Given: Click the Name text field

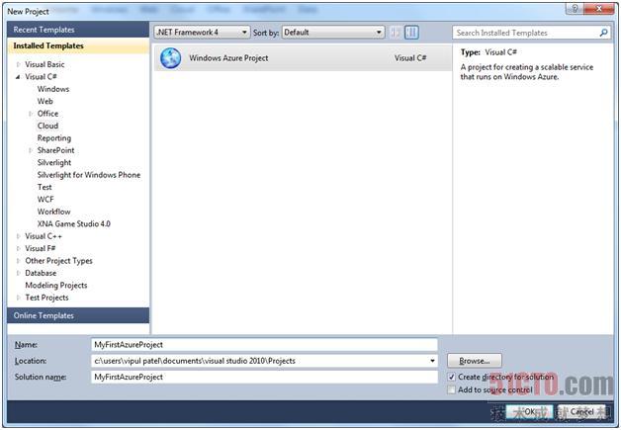Looking at the screenshot, I should pyautogui.click(x=264, y=344).
